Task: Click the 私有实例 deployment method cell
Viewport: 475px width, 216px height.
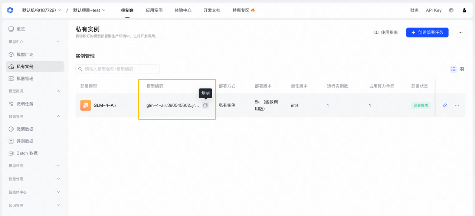Action: pyautogui.click(x=227, y=105)
